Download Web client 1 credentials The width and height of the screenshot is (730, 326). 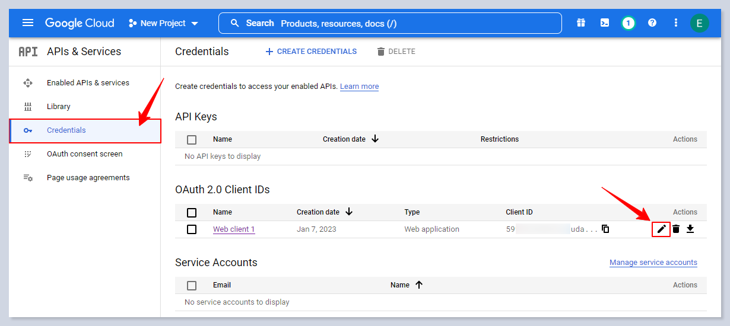pos(690,229)
